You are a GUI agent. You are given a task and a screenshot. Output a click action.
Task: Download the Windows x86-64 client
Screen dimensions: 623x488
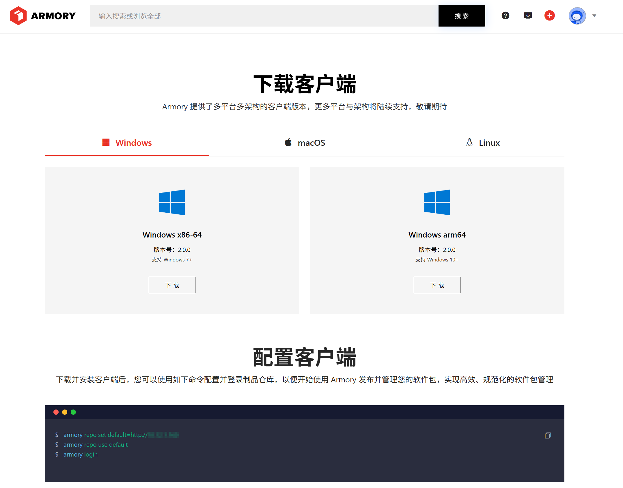coord(172,285)
